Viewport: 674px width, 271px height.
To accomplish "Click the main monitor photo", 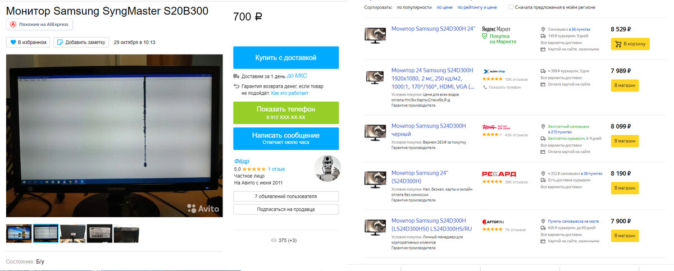I will pyautogui.click(x=115, y=136).
